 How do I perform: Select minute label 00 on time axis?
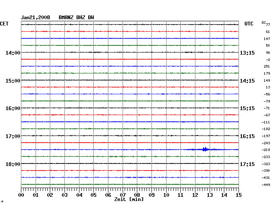coord(21,195)
